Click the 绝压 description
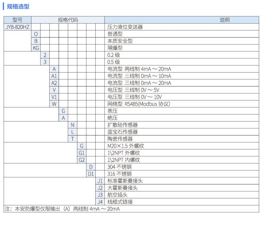The image size is (264, 225). [112, 118]
